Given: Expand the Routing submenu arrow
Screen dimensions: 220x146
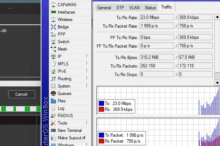Looking at the screenshot, I should pos(87,78).
